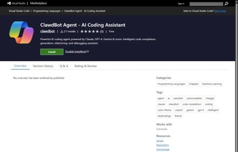Image resolution: width=238 pixels, height=152 pixels.
Task: Click the copilot tag
Action: click(x=179, y=110)
